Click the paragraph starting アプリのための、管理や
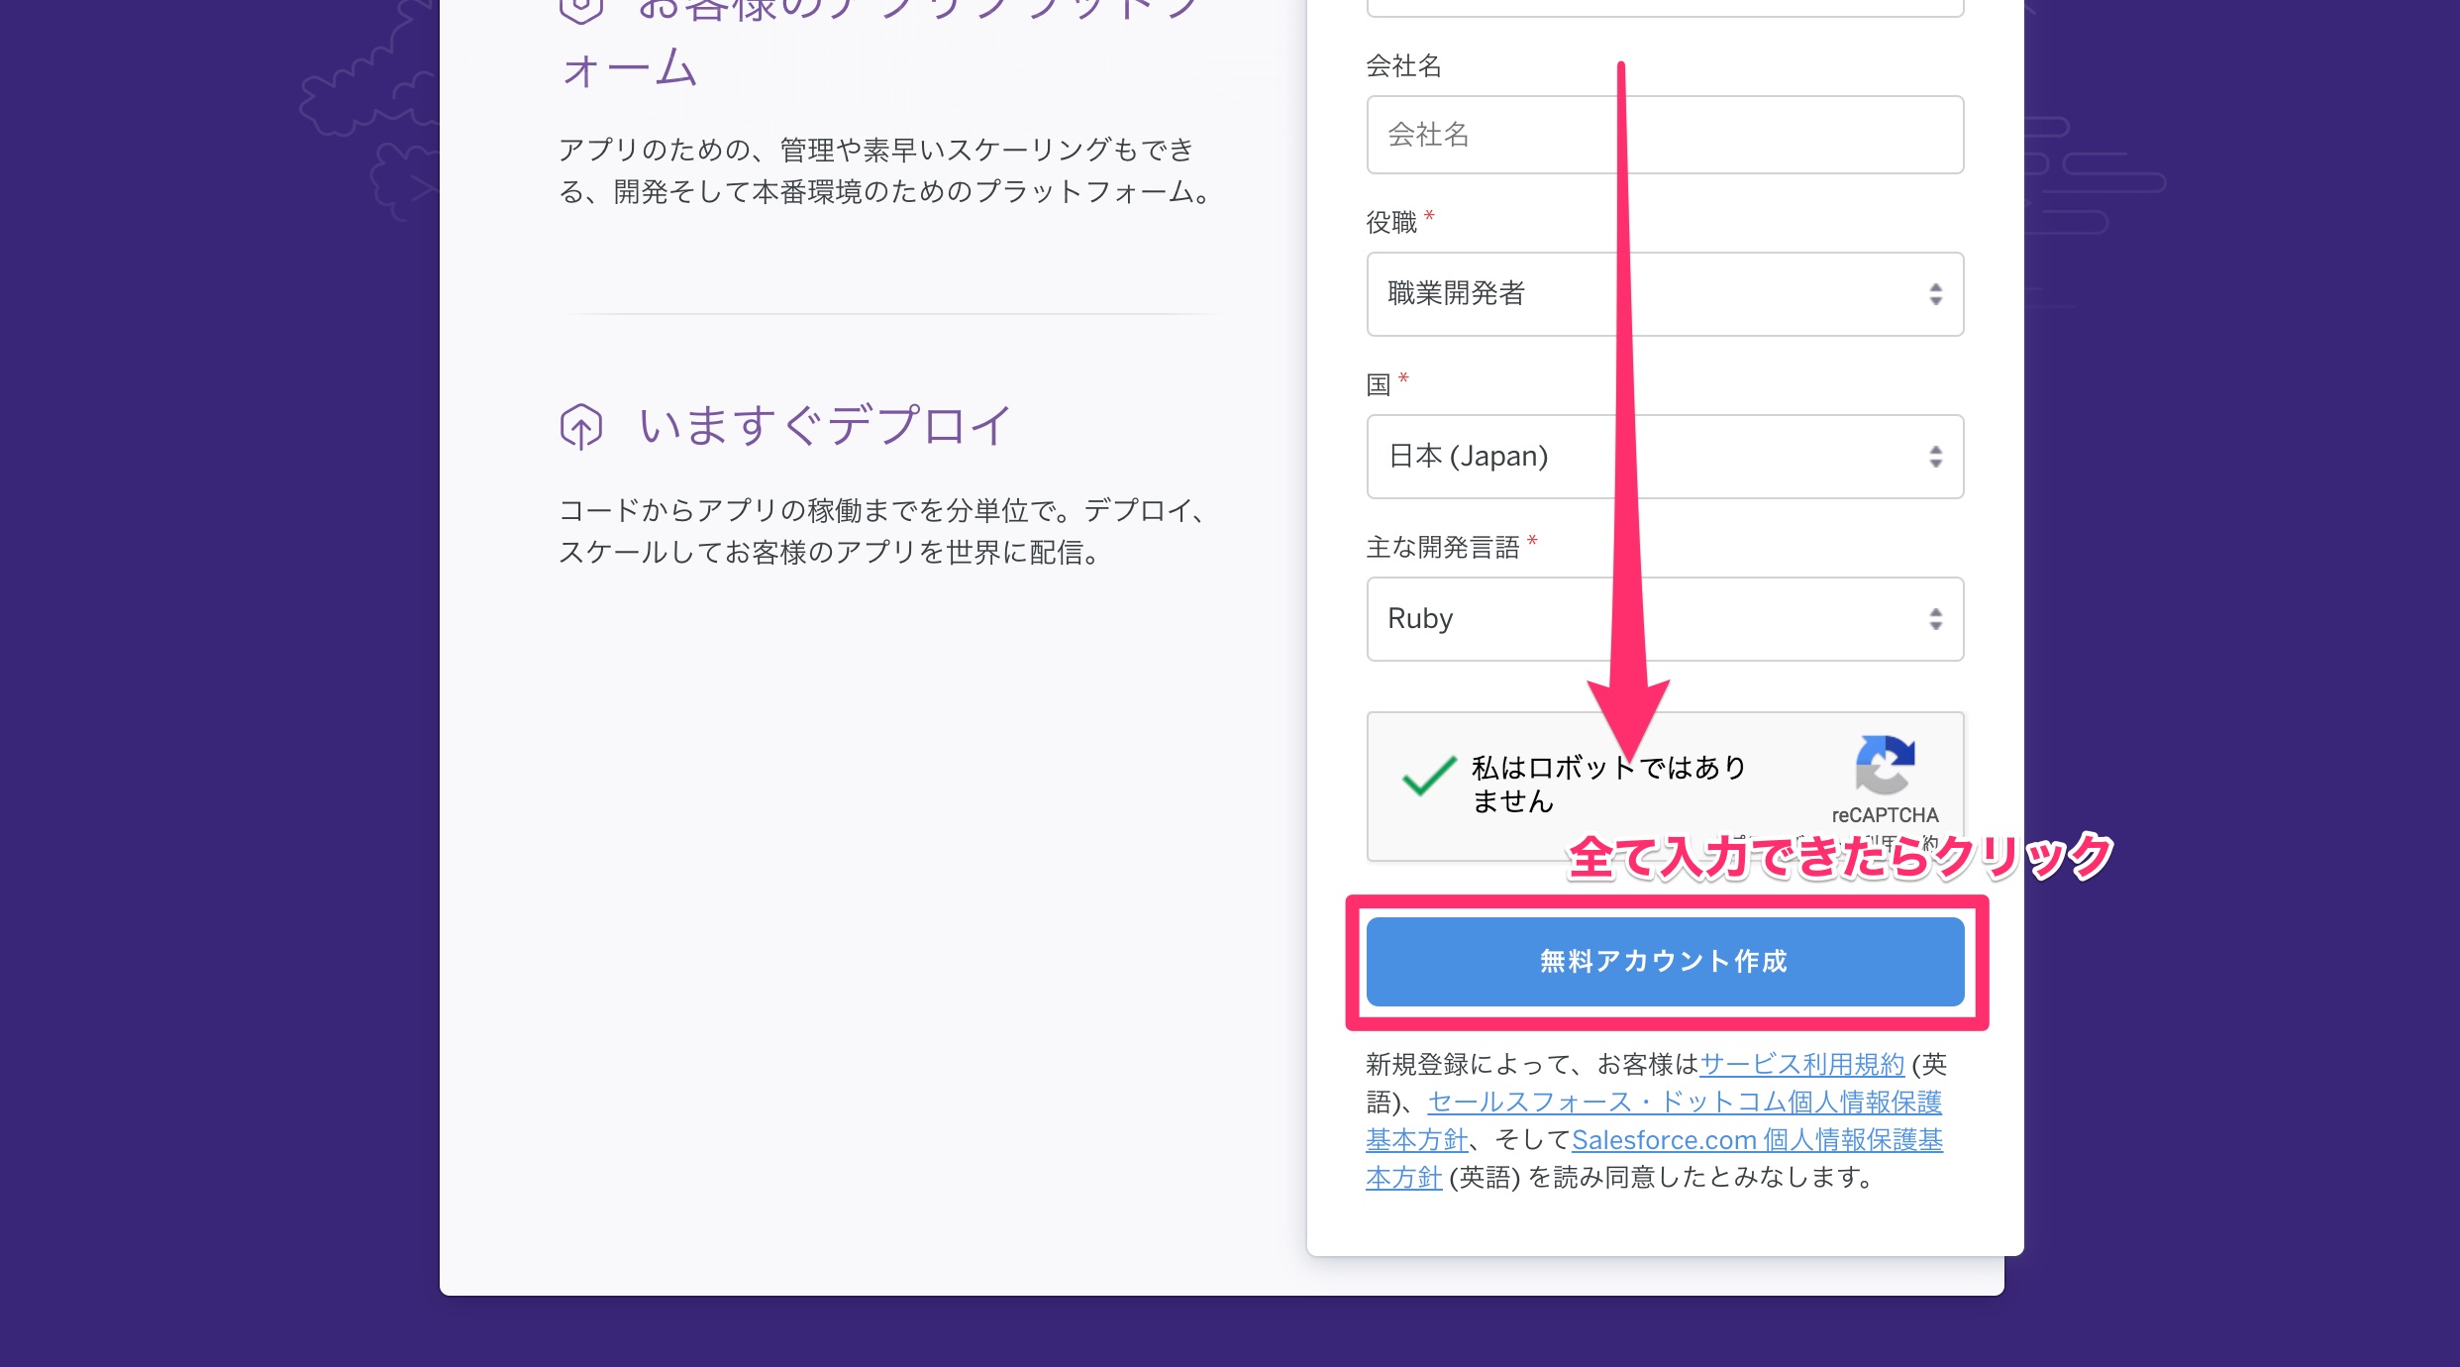The image size is (2460, 1367). pos(887,170)
